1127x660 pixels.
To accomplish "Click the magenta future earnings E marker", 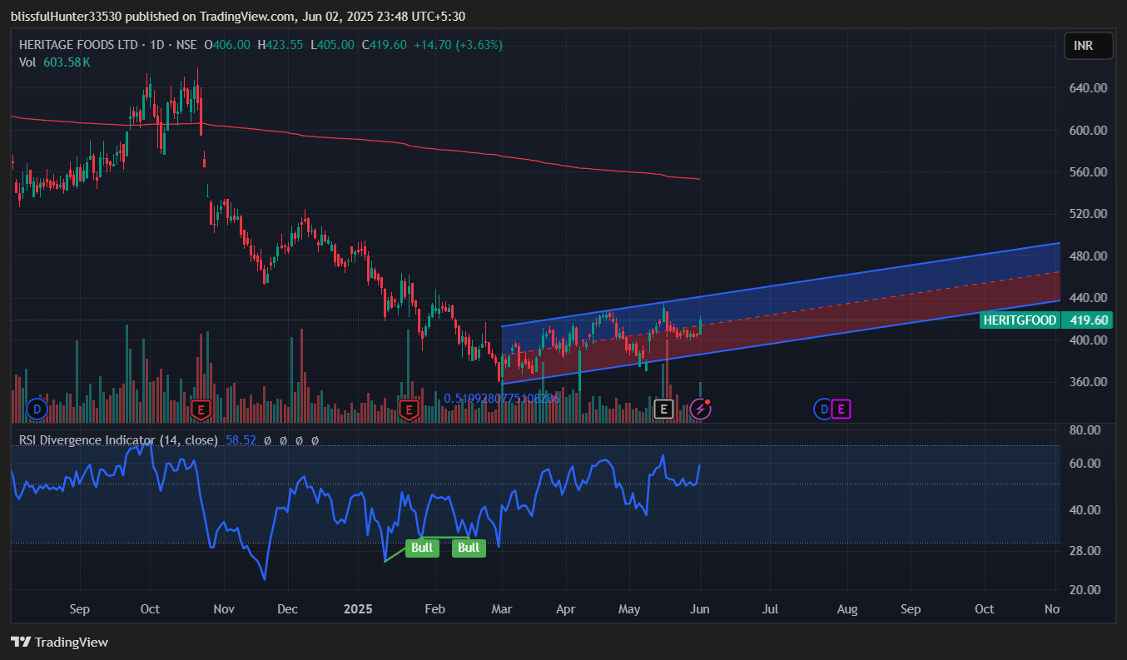I will 841,409.
